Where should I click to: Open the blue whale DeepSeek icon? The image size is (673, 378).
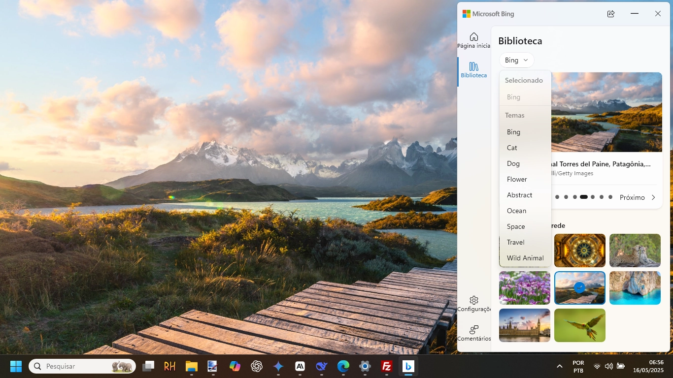click(322, 366)
